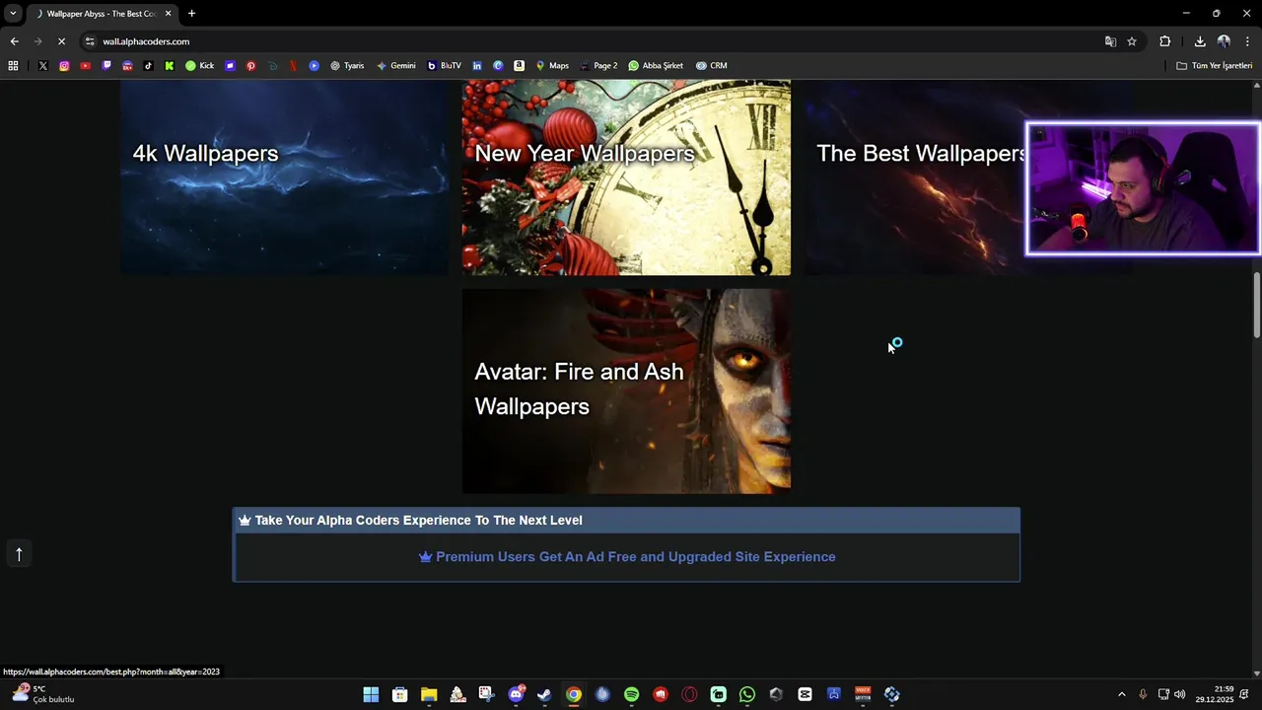Screen dimensions: 1262x710
Task: Open the CRM bookmark
Action: pos(711,66)
